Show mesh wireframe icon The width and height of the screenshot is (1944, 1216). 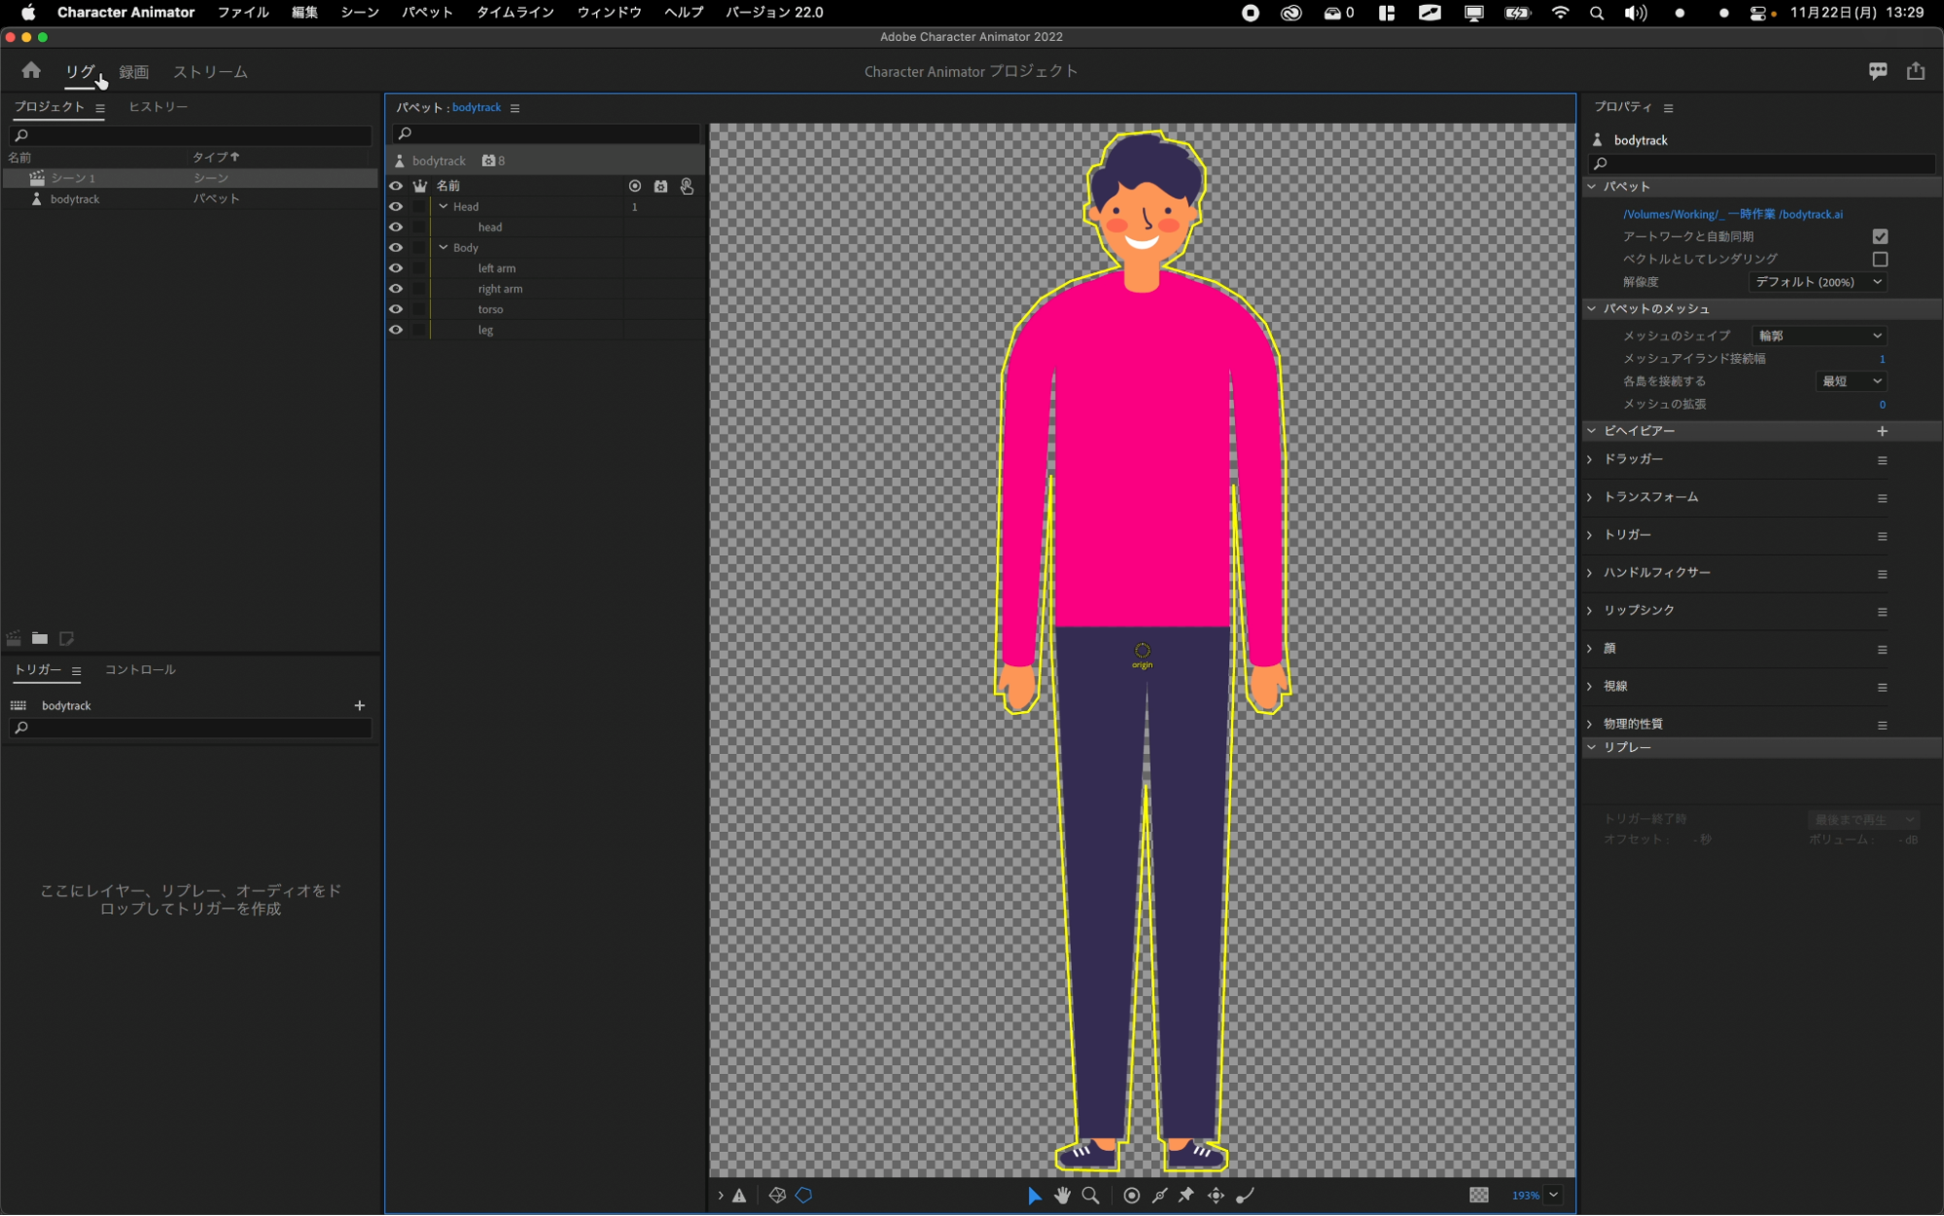coord(777,1196)
